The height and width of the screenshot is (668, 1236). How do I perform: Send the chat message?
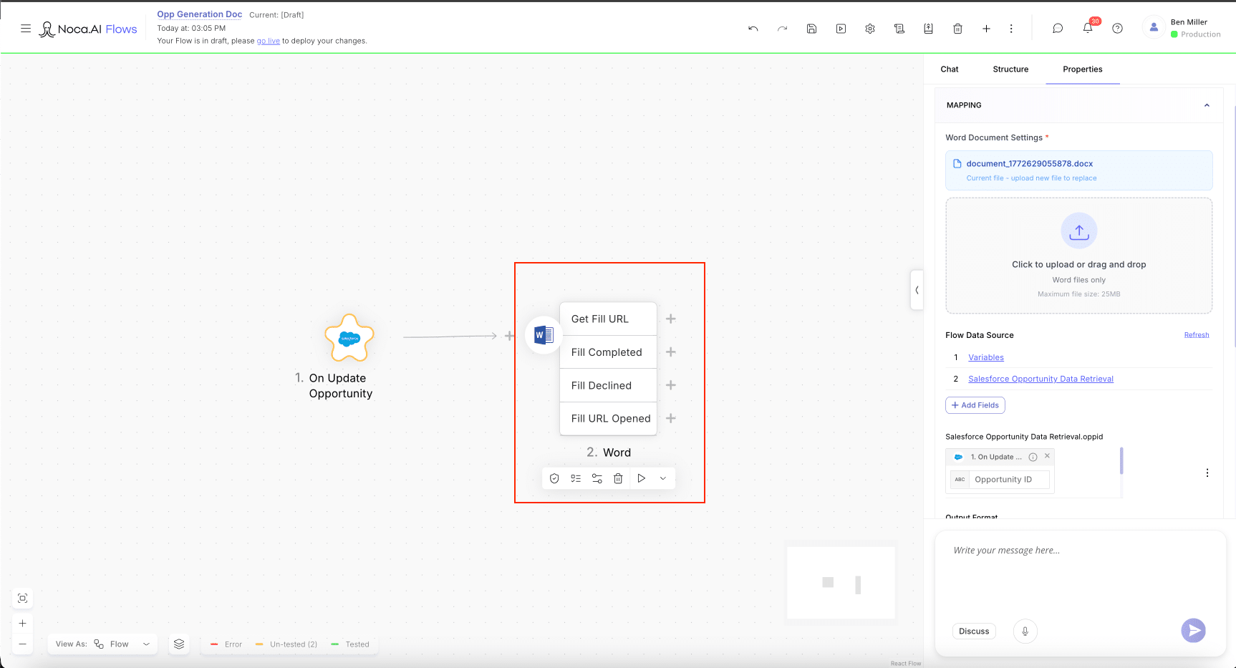click(x=1193, y=630)
